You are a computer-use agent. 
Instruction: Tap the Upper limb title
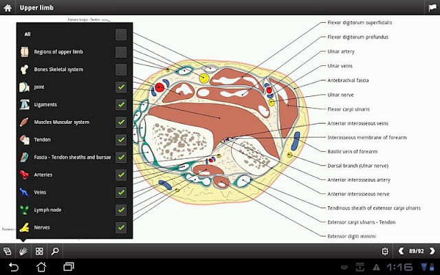pos(36,8)
